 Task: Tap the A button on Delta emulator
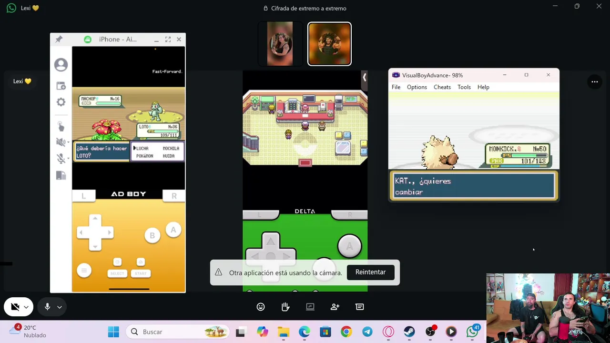click(x=349, y=246)
